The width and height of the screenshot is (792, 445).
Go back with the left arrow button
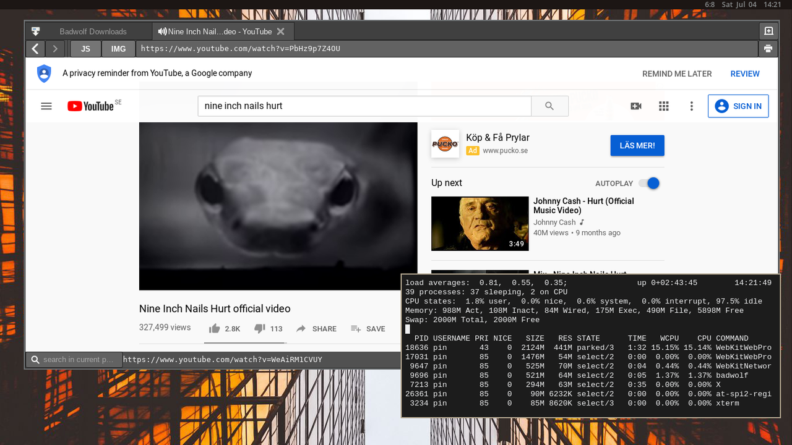pos(35,49)
